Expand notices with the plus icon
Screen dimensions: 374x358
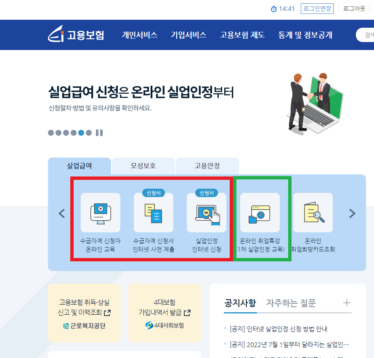pos(347,303)
